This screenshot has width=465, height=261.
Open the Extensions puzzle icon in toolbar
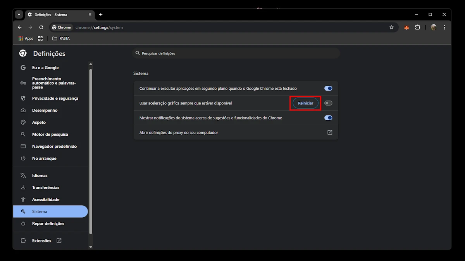[417, 27]
